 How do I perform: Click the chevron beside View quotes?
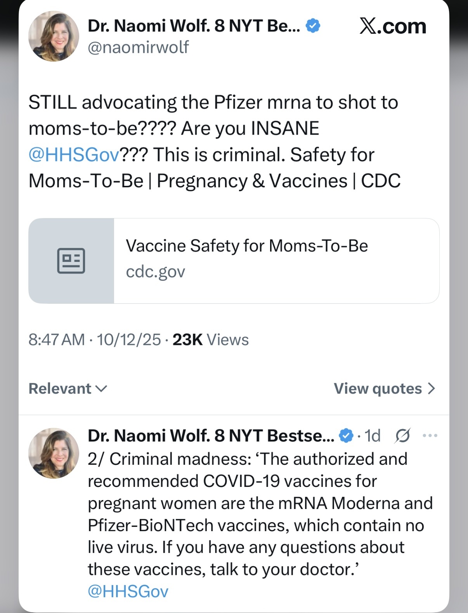(432, 389)
